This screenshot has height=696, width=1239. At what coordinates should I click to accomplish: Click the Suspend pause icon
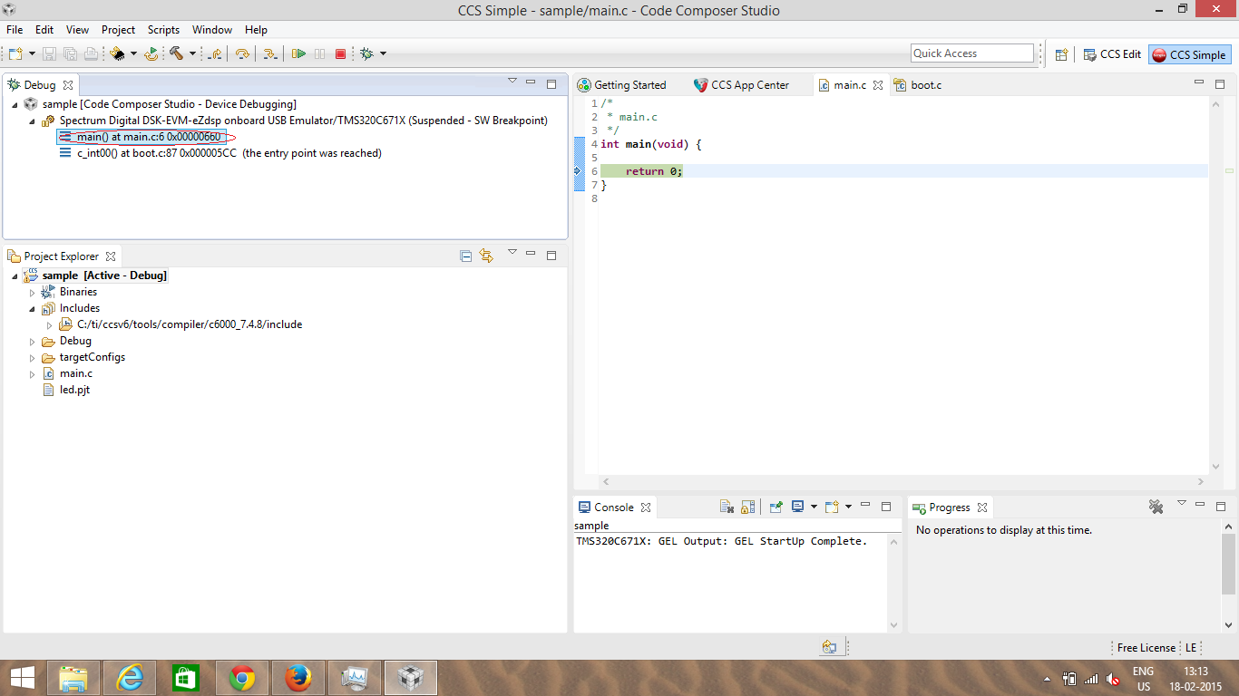click(x=319, y=54)
